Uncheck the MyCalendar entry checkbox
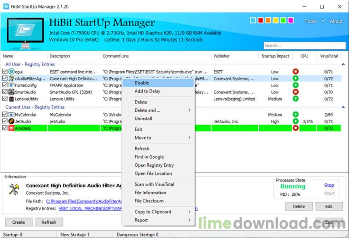This screenshot has width=349, height=238. [x=5, y=114]
